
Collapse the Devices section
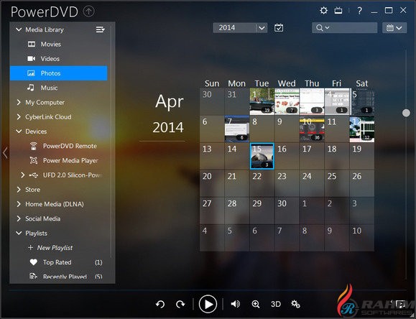tap(19, 131)
